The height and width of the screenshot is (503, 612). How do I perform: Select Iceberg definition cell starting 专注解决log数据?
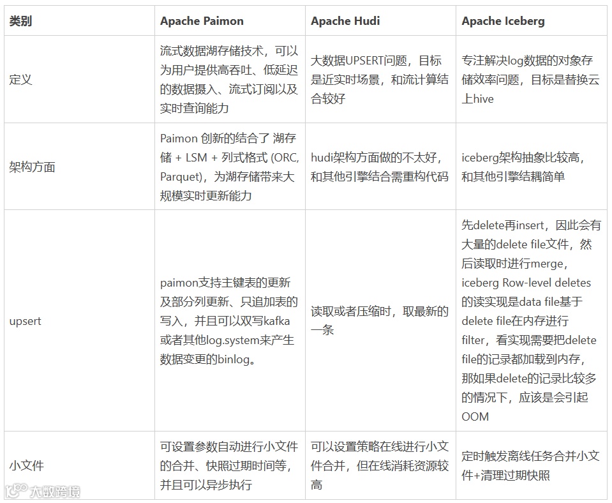(530, 79)
